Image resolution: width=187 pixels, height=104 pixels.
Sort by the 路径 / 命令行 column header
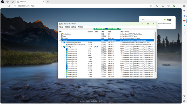(137, 32)
